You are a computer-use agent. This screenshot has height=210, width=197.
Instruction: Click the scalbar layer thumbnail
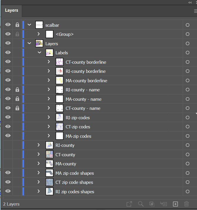click(39, 25)
